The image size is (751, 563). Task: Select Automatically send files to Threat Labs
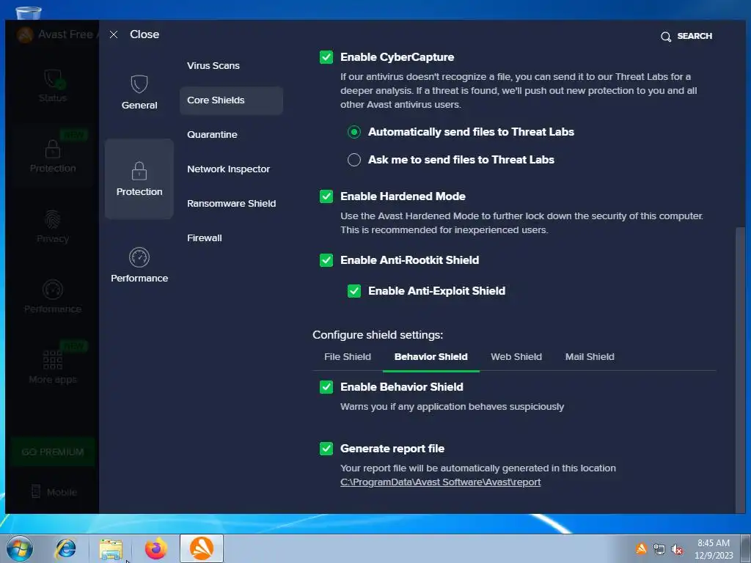click(354, 132)
